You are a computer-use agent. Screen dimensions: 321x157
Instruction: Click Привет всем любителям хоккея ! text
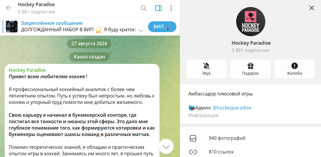point(48,77)
